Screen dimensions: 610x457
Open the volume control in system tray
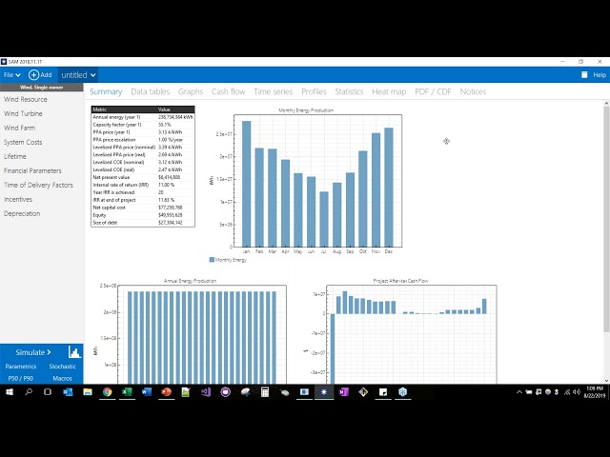click(x=577, y=392)
